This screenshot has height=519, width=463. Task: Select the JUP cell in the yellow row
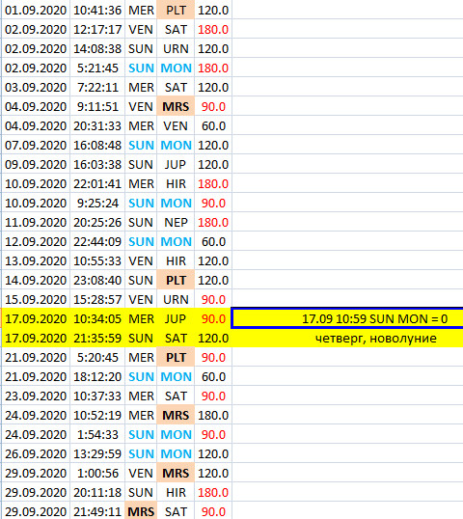pyautogui.click(x=176, y=318)
